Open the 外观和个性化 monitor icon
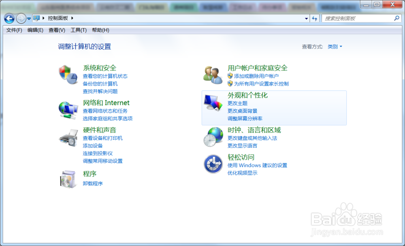Screen dimensions: 405x246 point(213,103)
